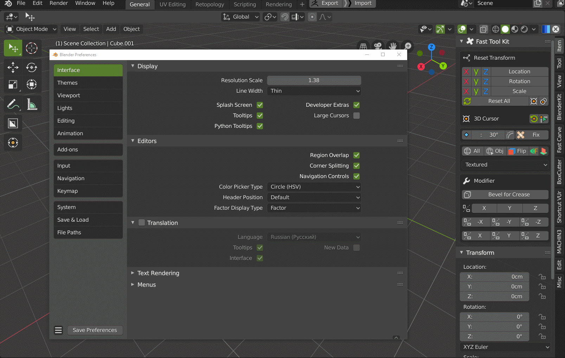Viewport: 565px width, 358px height.
Task: Activate the Cursor tool
Action: pyautogui.click(x=32, y=48)
